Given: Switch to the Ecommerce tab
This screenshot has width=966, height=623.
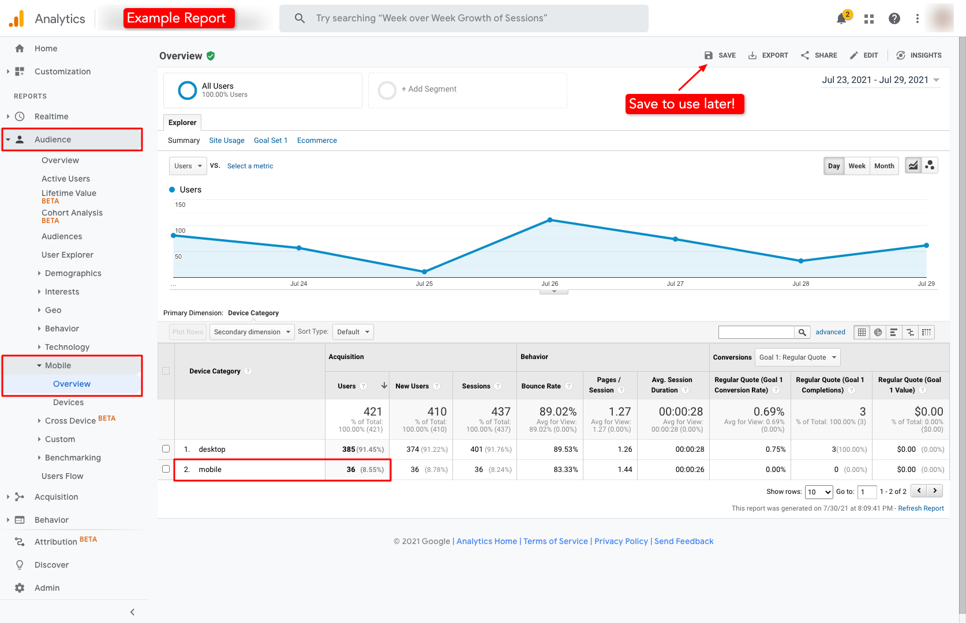Looking at the screenshot, I should (x=317, y=140).
